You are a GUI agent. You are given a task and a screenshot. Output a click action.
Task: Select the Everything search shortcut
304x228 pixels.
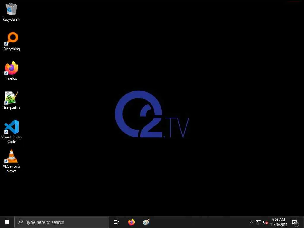tap(12, 42)
